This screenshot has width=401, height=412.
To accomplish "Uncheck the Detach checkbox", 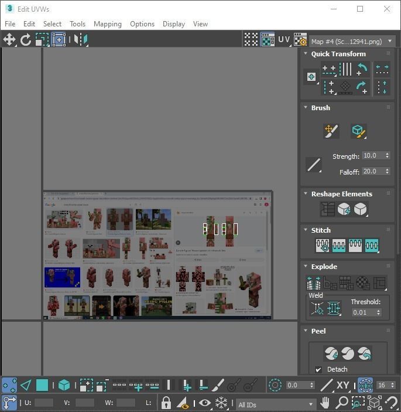I will [318, 369].
